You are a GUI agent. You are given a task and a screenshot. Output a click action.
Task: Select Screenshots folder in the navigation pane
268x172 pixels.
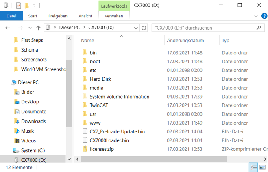pyautogui.click(x=34, y=60)
